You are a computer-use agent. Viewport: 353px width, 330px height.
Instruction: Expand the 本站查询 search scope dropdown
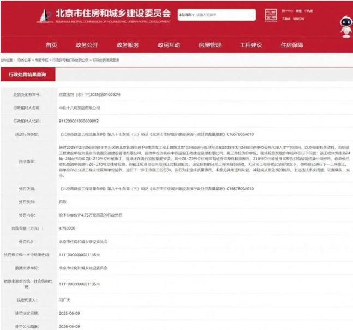(187, 15)
